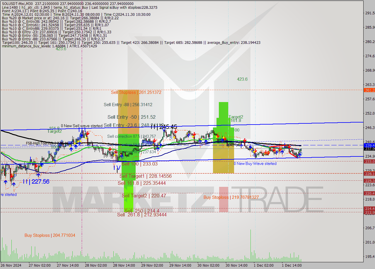Viewport: 375px width, 269px height.
Task: Click the '28 Nov 02:00' time axis label
Action: coord(96,265)
